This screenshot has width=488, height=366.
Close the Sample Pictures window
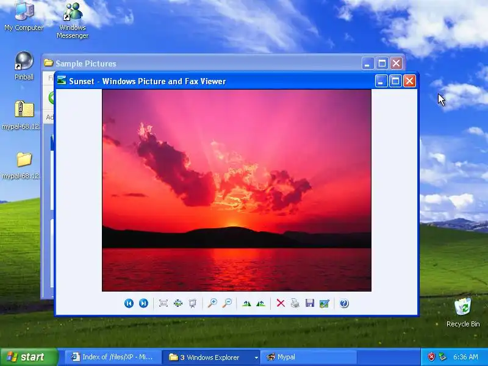tap(396, 63)
